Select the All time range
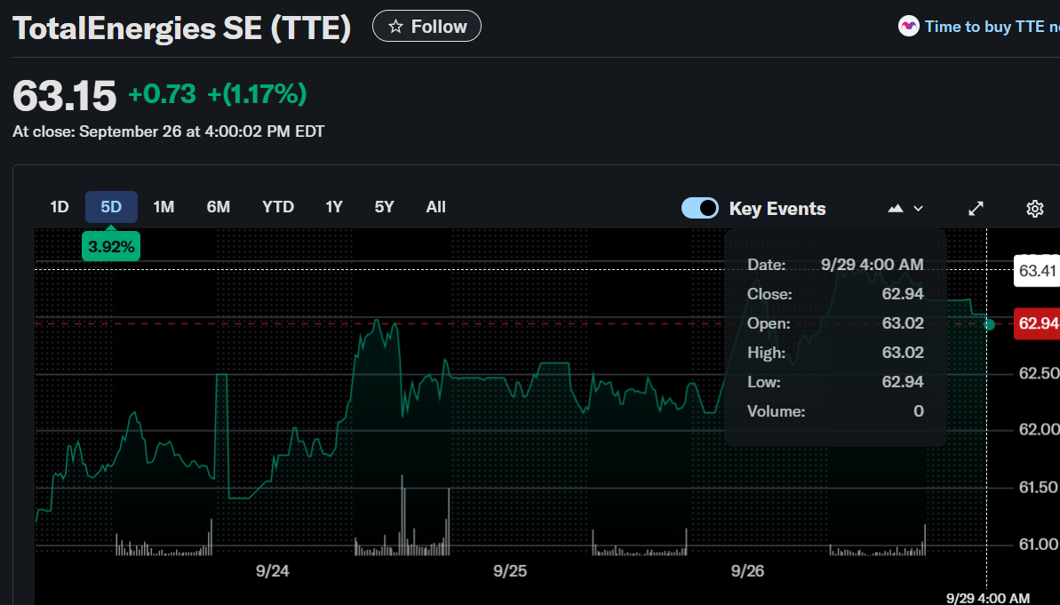 [x=436, y=207]
